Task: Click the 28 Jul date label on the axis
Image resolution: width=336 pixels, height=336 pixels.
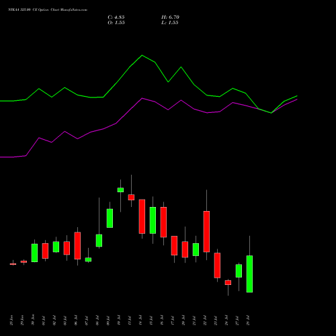Action: [248, 320]
